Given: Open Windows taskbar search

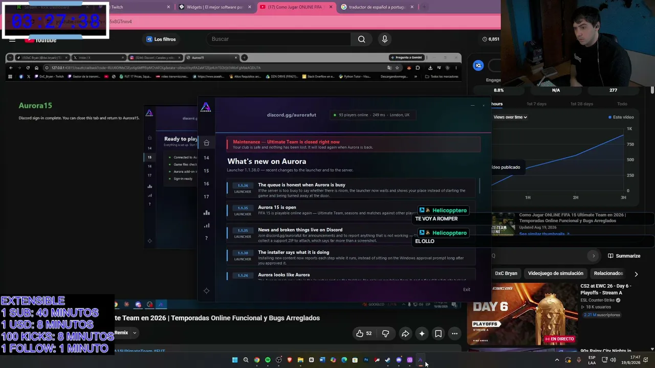Looking at the screenshot, I should (246, 360).
